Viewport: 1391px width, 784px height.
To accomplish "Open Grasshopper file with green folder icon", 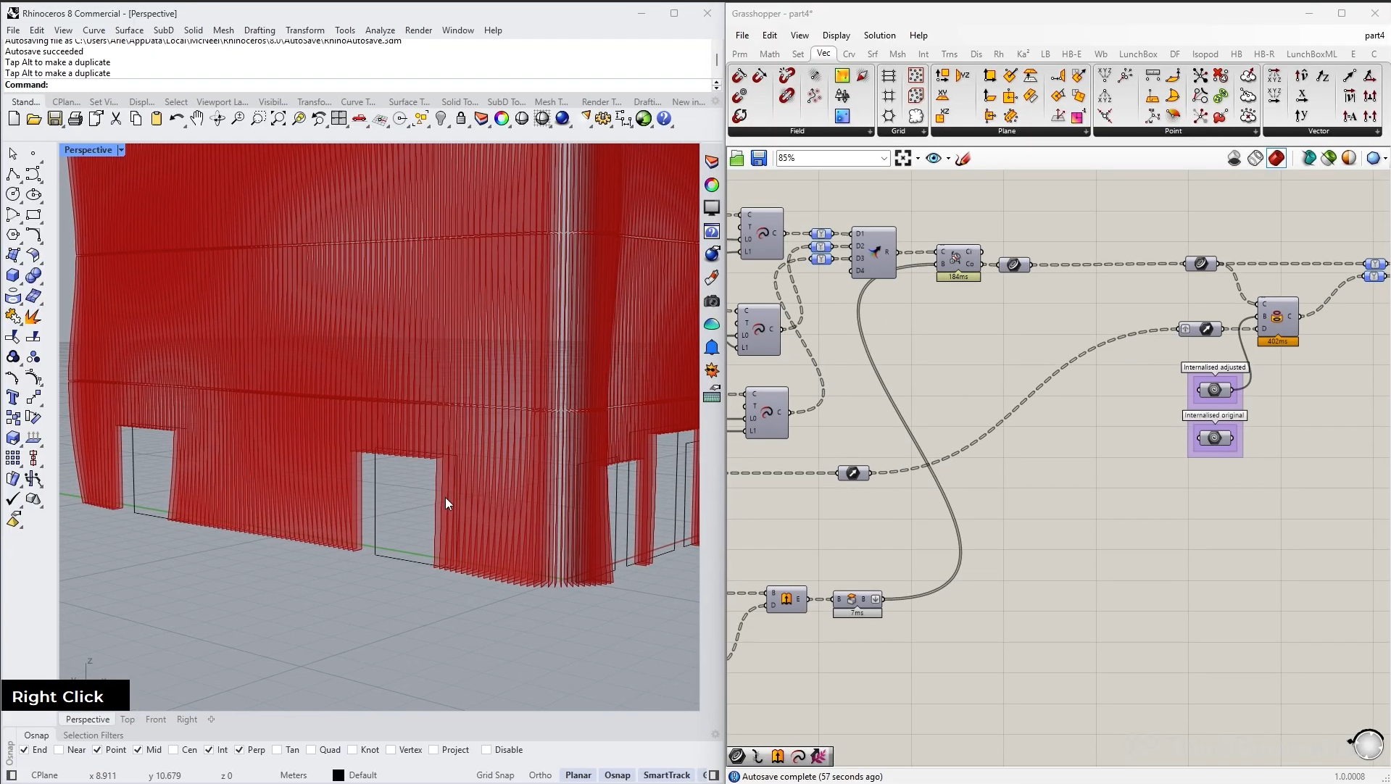I will click(737, 158).
